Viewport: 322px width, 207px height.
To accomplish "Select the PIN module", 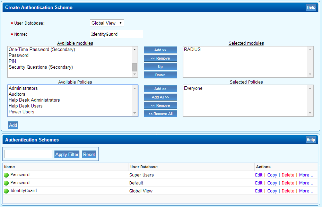I will (x=12, y=61).
